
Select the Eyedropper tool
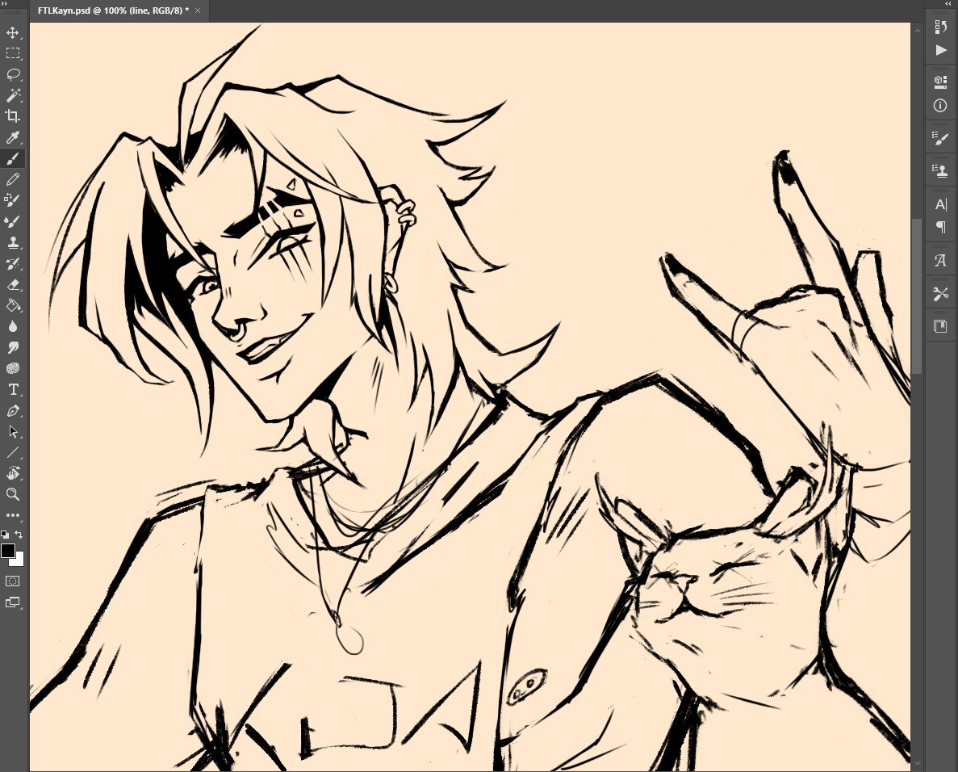click(x=13, y=137)
